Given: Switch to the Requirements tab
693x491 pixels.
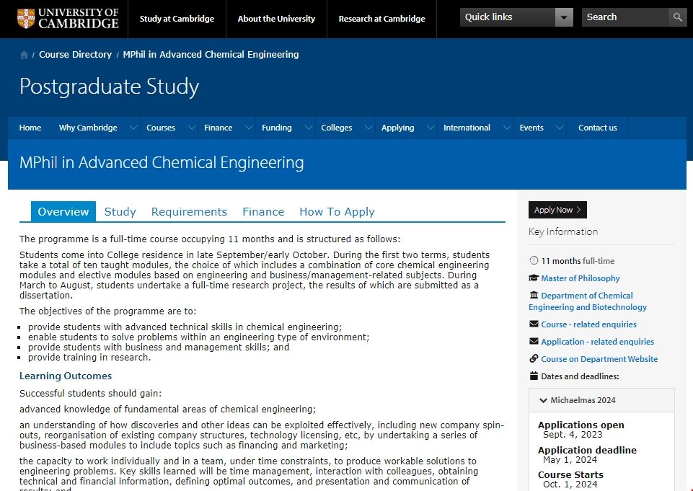Looking at the screenshot, I should coord(189,211).
